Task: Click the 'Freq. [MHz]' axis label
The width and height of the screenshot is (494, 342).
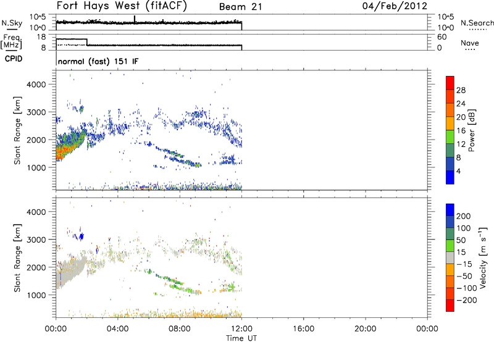Action: [x=12, y=41]
